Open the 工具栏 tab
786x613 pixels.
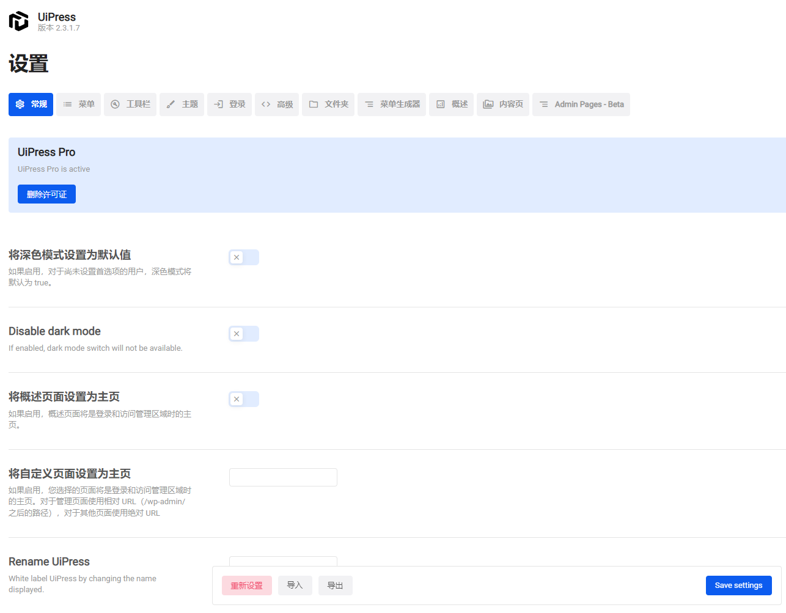click(x=130, y=105)
